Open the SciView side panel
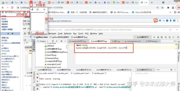Viewport: 180px width, 91px height. (179, 45)
